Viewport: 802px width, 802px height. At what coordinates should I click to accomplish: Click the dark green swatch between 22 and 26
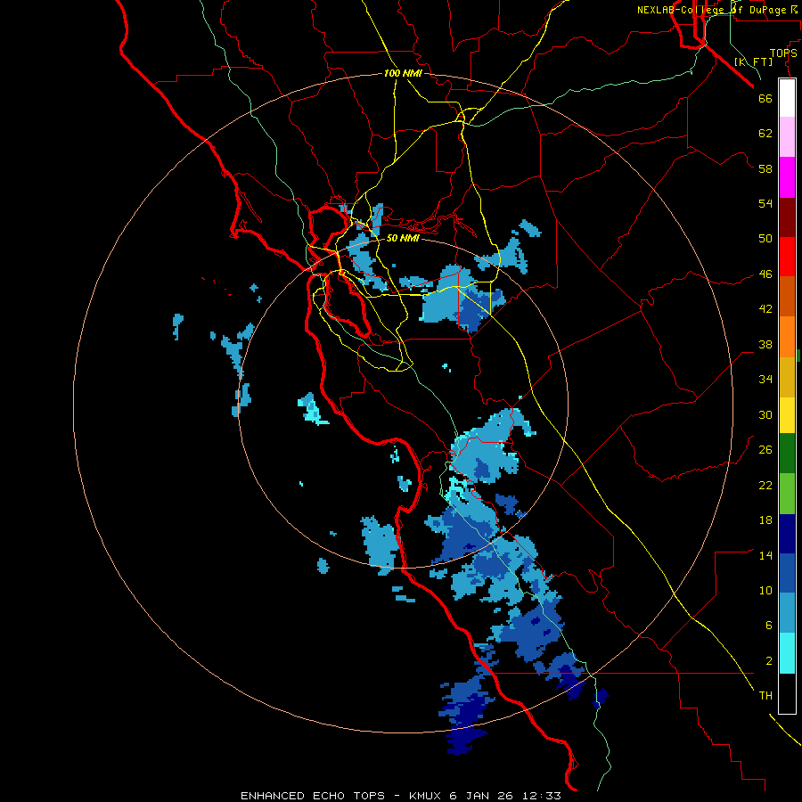pyautogui.click(x=787, y=454)
